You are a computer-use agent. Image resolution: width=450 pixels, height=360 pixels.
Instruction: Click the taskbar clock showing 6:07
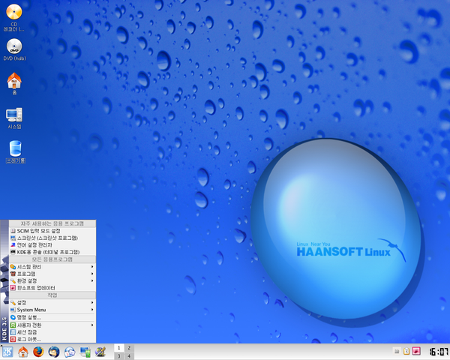(x=439, y=352)
